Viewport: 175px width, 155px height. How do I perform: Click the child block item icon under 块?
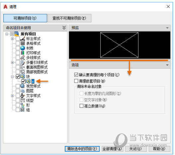click(28, 81)
